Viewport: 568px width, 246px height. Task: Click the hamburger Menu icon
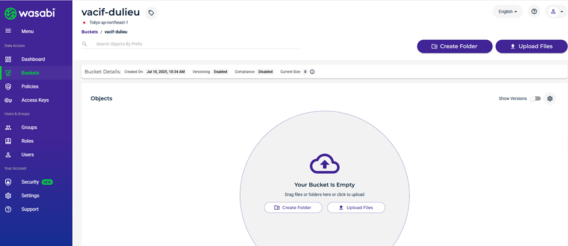click(8, 31)
